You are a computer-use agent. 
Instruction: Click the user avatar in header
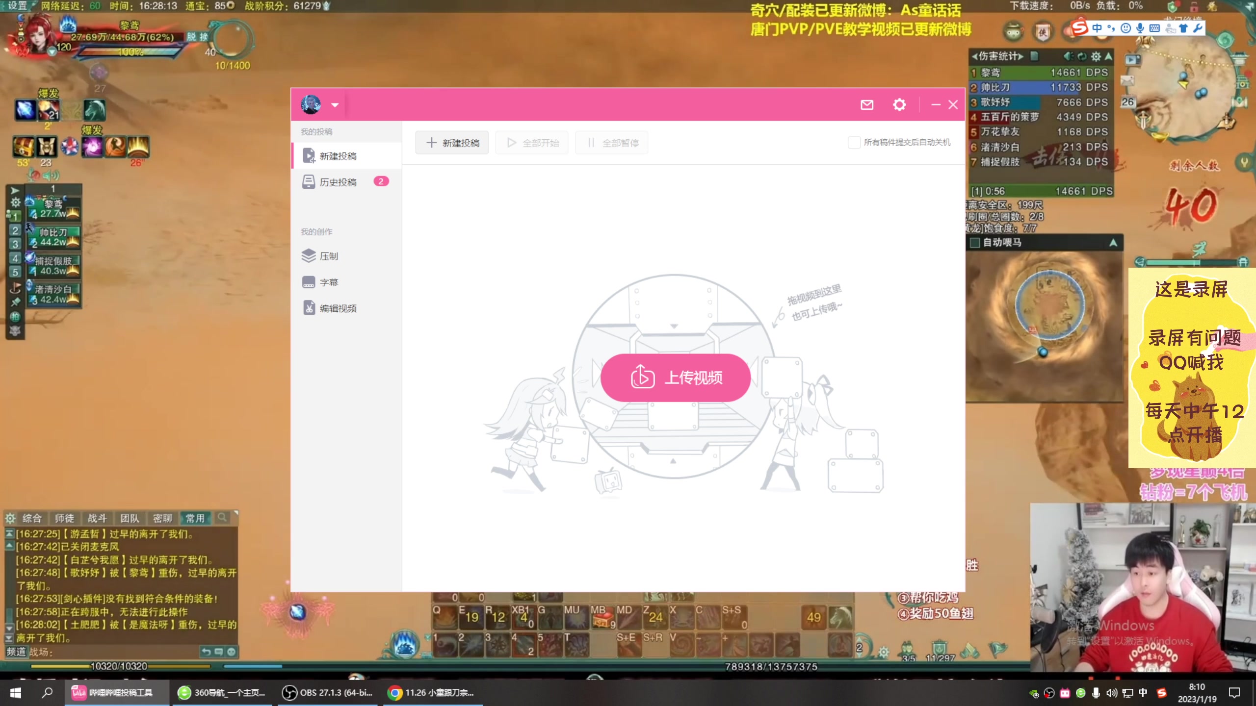coord(311,104)
